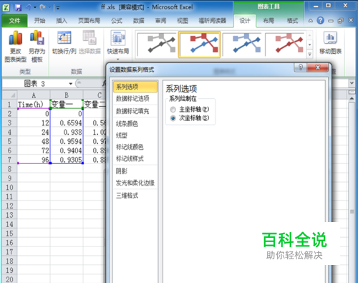The width and height of the screenshot is (358, 283).
Task: Open Glow and Soft Edges category (发光和柔化边缘)
Action: coord(135,183)
